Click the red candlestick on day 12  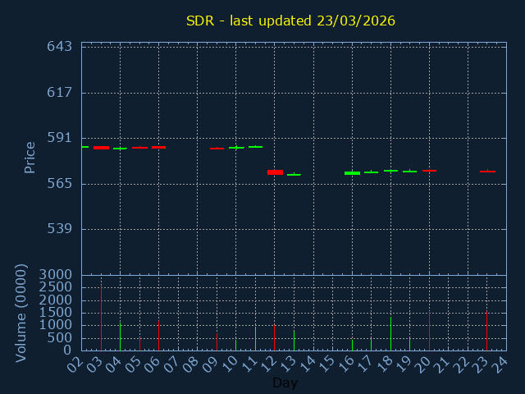coord(275,172)
